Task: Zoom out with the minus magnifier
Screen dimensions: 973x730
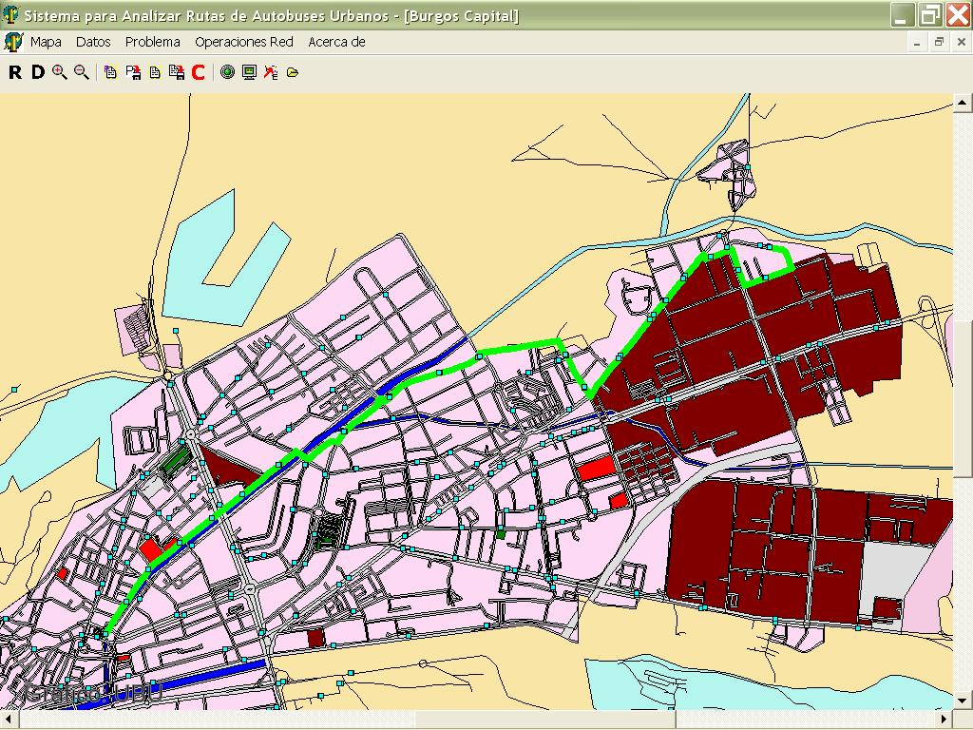Action: 82,72
